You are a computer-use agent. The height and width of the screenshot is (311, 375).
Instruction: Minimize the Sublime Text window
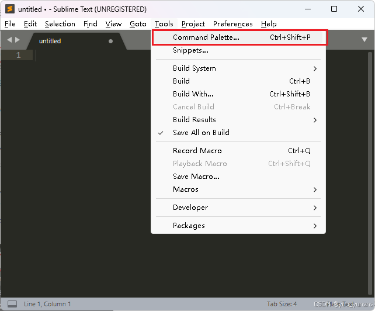point(308,9)
